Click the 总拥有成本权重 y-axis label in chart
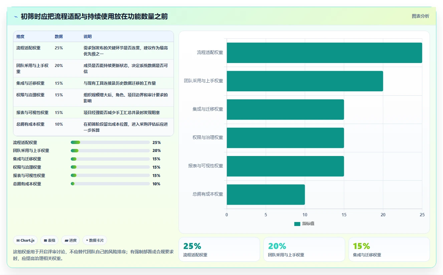This screenshot has width=443, height=275. [208, 194]
